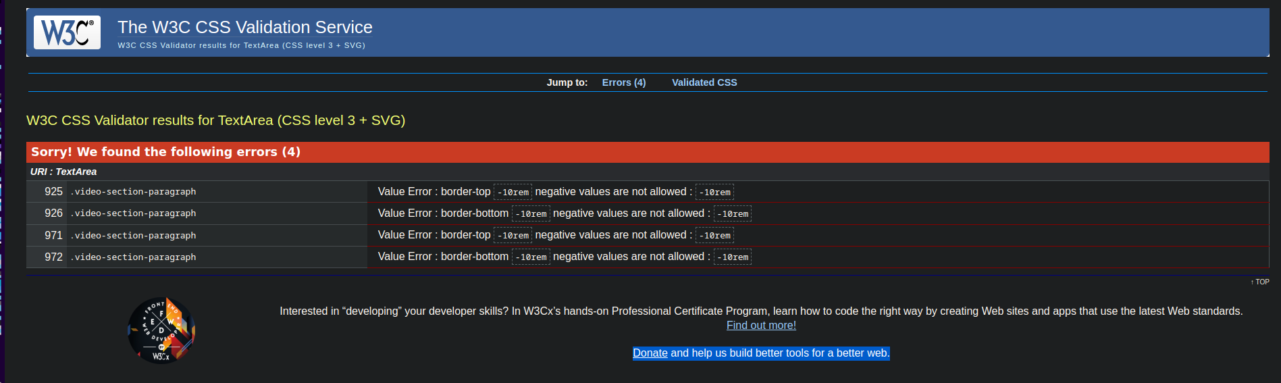Select the yellow results heading for TextArea
This screenshot has width=1281, height=383.
click(x=216, y=120)
